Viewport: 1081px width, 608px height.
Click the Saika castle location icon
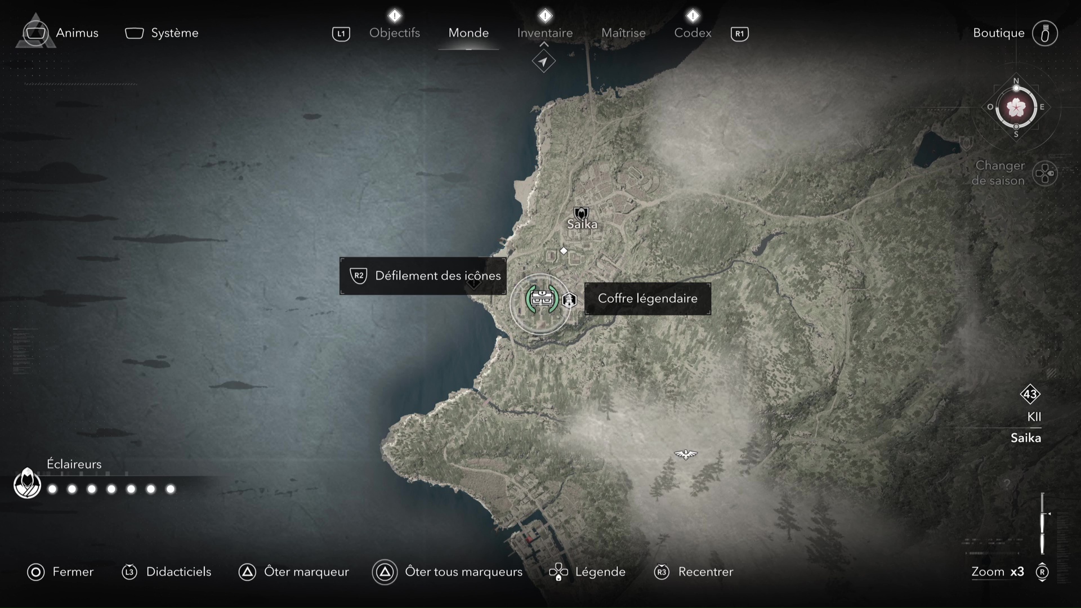coord(581,213)
